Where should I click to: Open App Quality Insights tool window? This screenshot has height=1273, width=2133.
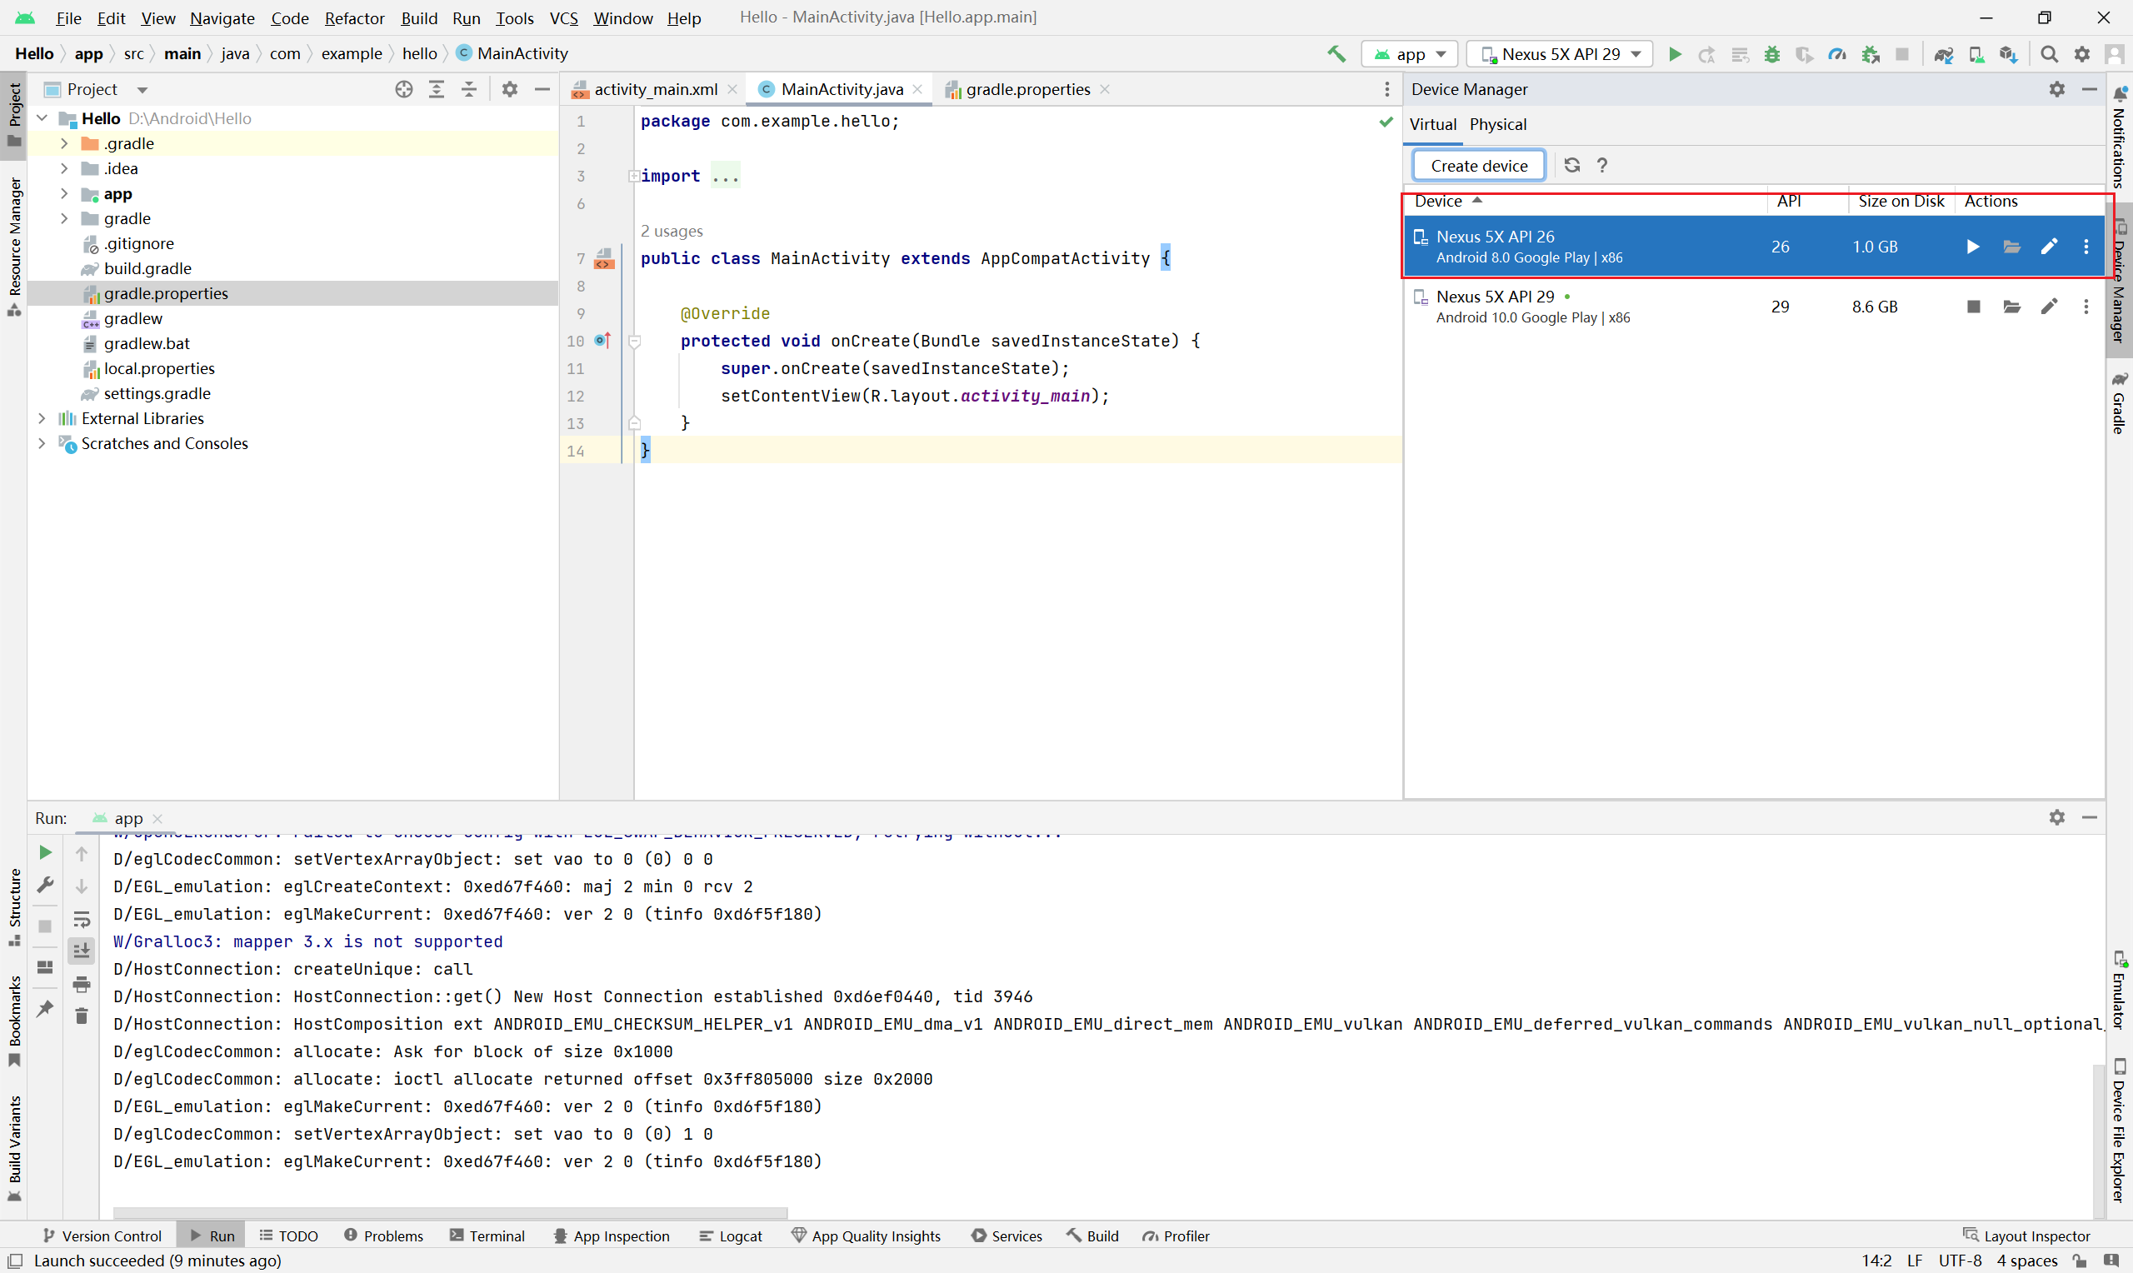866,1236
